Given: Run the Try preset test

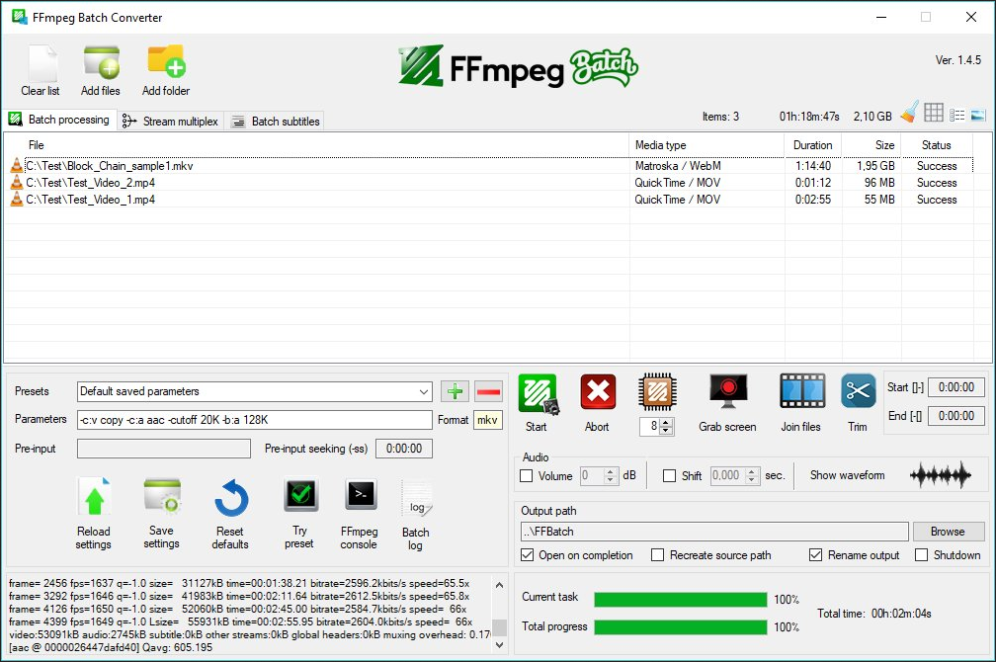Looking at the screenshot, I should click(x=300, y=496).
